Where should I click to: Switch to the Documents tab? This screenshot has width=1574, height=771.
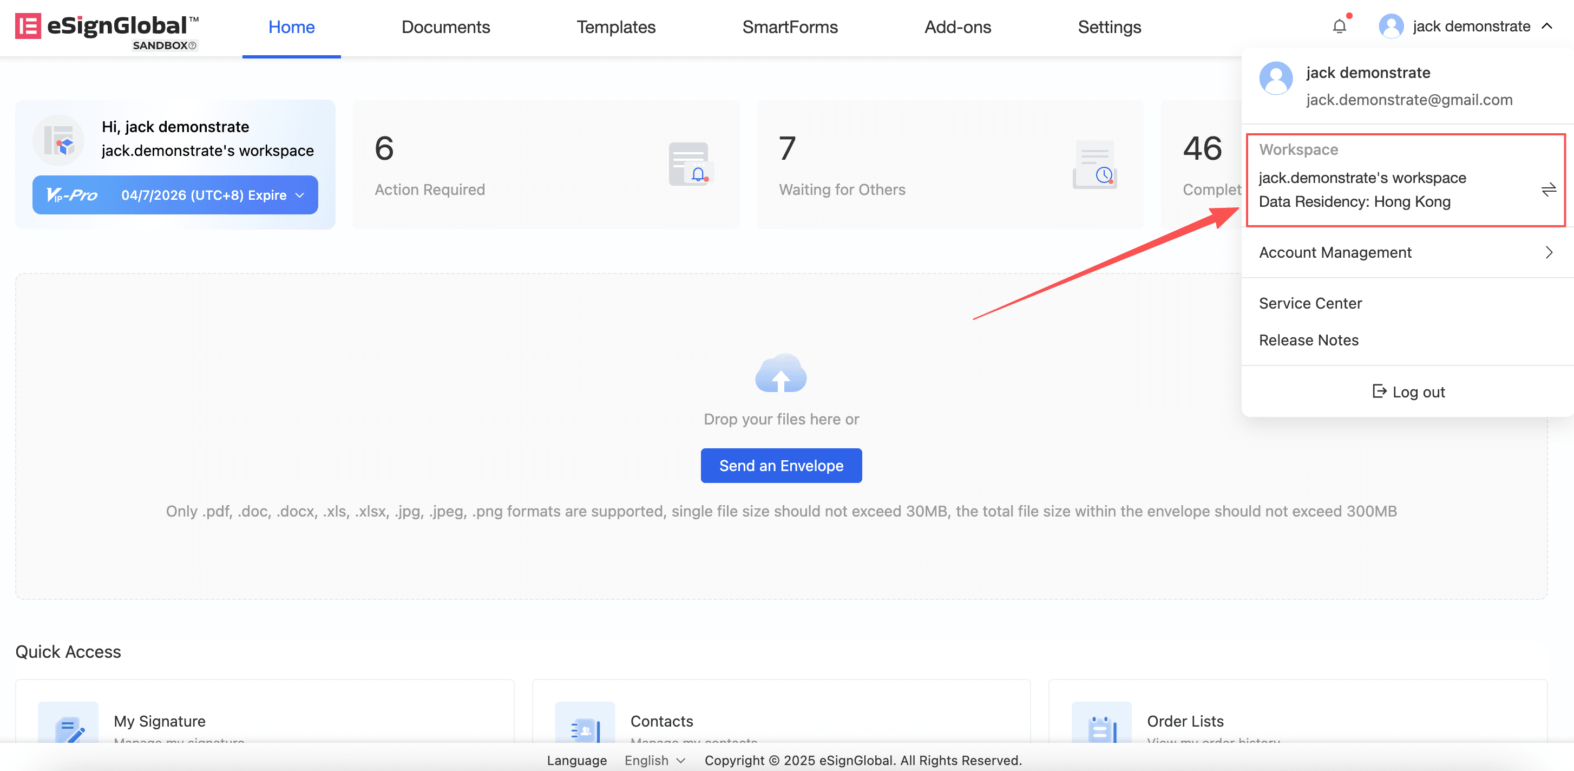pyautogui.click(x=445, y=27)
